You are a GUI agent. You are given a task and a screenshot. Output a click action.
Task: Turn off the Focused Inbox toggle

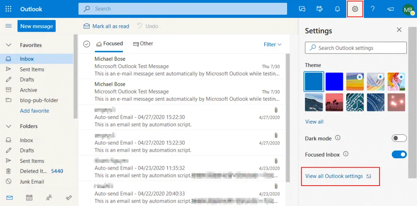(399, 155)
